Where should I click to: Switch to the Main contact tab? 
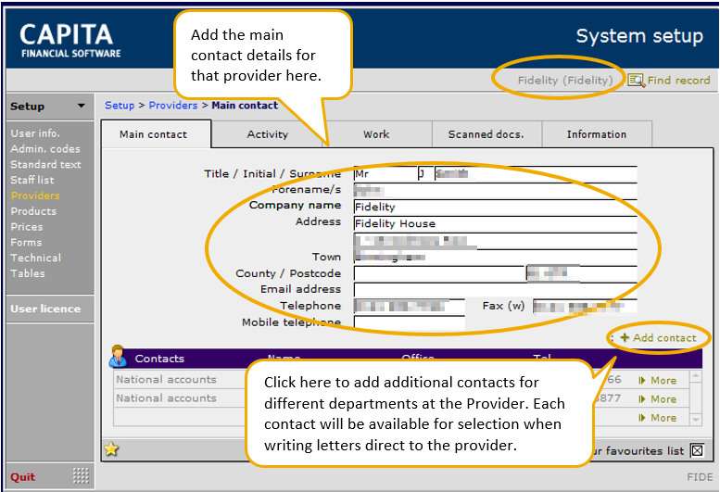pos(156,134)
